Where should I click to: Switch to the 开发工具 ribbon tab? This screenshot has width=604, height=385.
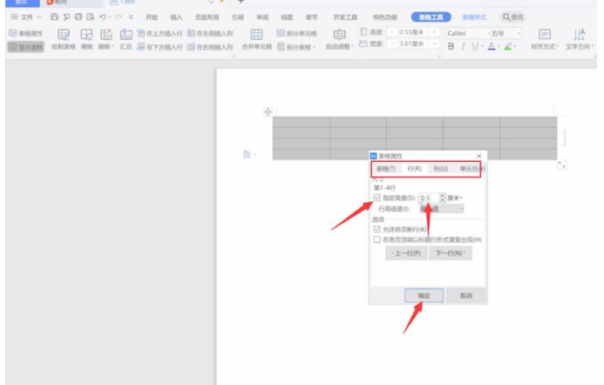click(345, 17)
